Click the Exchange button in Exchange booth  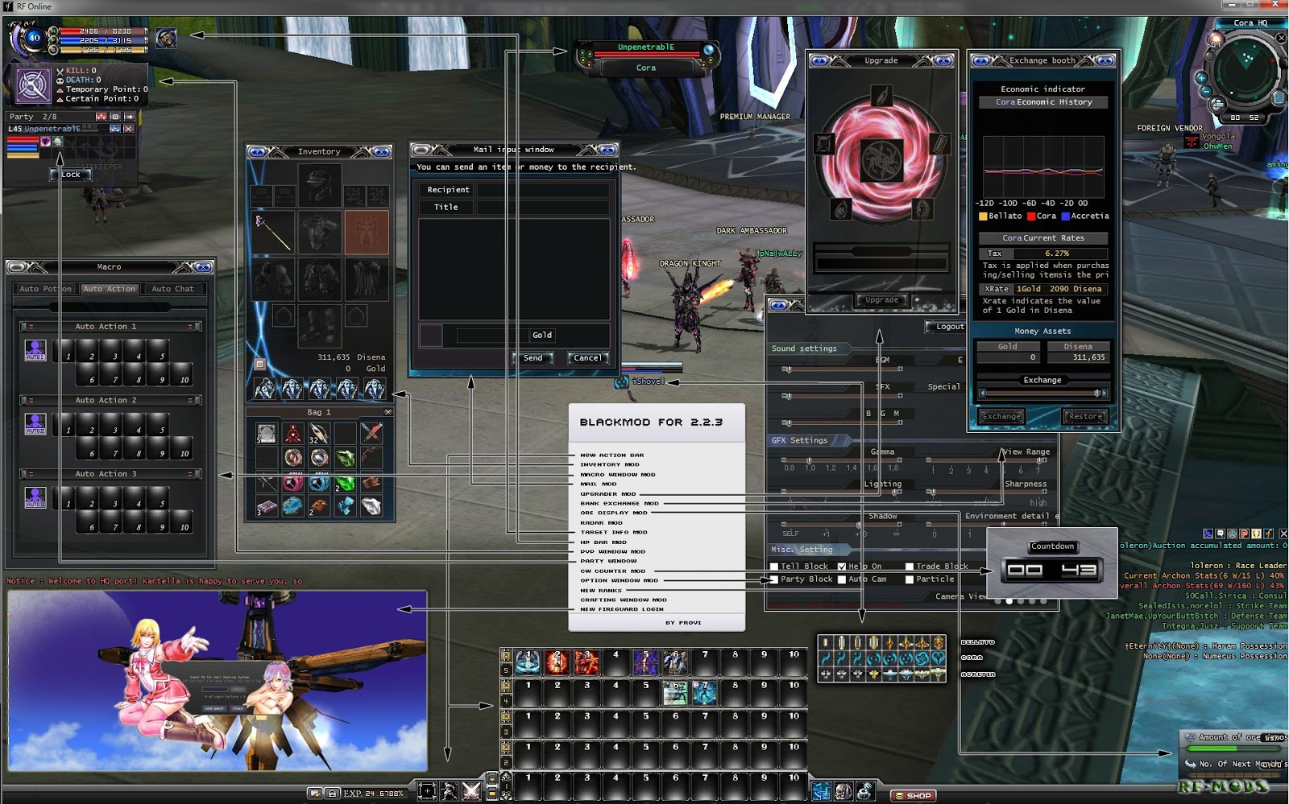(x=1001, y=416)
